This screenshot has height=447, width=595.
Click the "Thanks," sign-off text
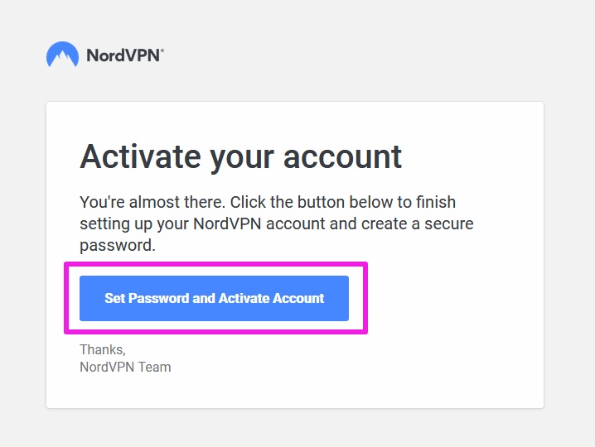point(103,349)
